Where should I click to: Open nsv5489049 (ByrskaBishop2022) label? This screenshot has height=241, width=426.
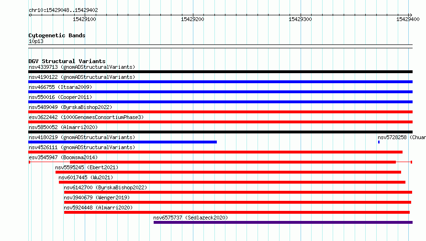click(70, 107)
